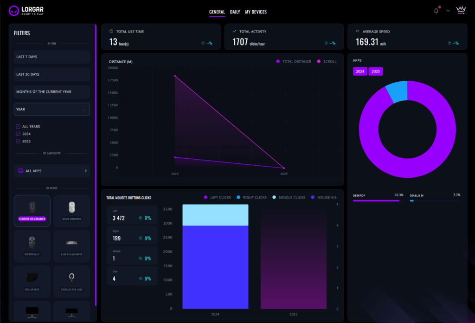The width and height of the screenshot is (475, 323).
Task: Toggle the 2024 year checkbox
Action: [x=18, y=134]
